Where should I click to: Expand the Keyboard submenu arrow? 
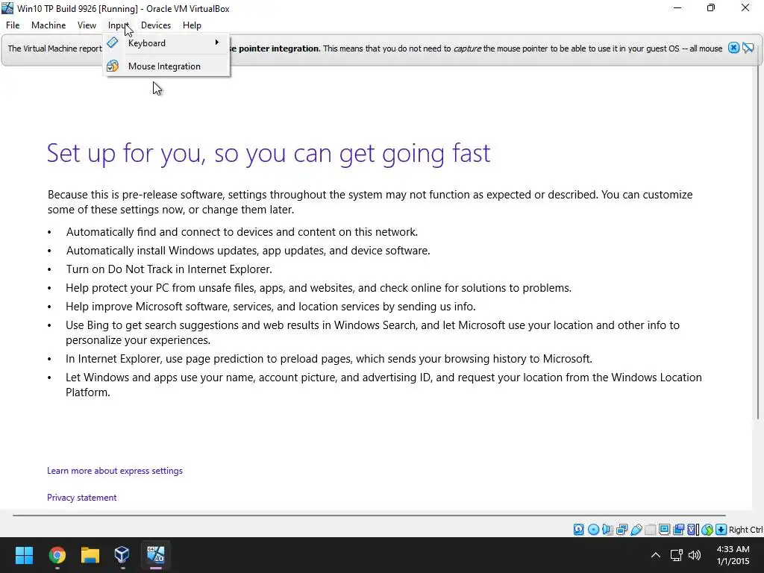coord(217,43)
